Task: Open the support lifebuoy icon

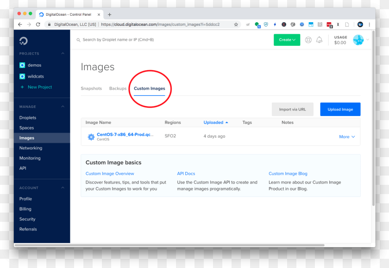Action: click(308, 40)
